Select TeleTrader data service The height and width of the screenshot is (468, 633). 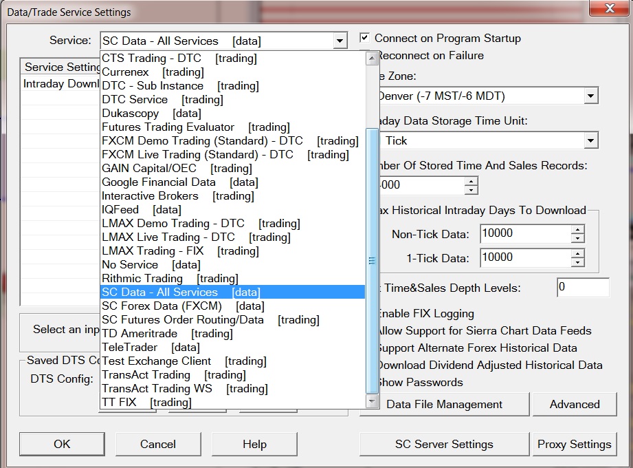(x=232, y=347)
